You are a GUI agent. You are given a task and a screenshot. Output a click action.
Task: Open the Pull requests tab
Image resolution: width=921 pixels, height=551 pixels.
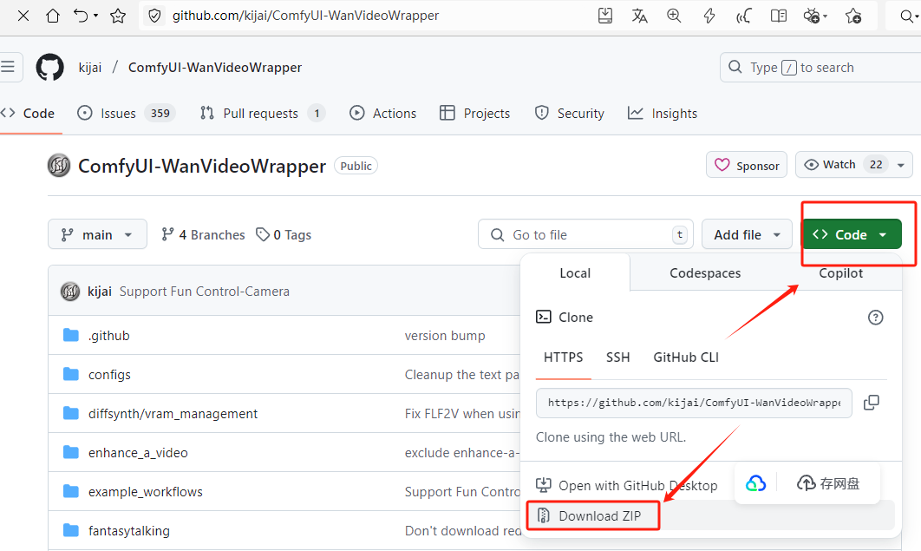click(x=262, y=114)
